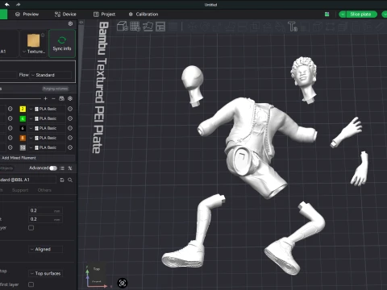Image resolution: width=387 pixels, height=290 pixels.
Task: Open the Calibration tab
Action: click(144, 14)
